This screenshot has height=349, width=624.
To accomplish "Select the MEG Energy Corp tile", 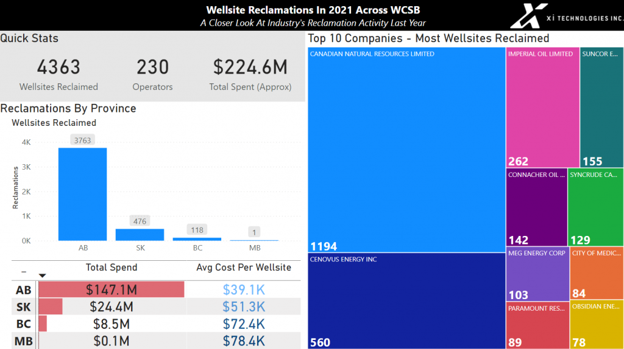I will (x=537, y=274).
